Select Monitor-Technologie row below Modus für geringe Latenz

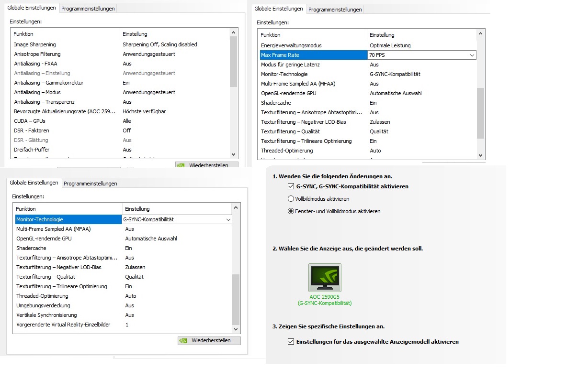tap(368, 74)
